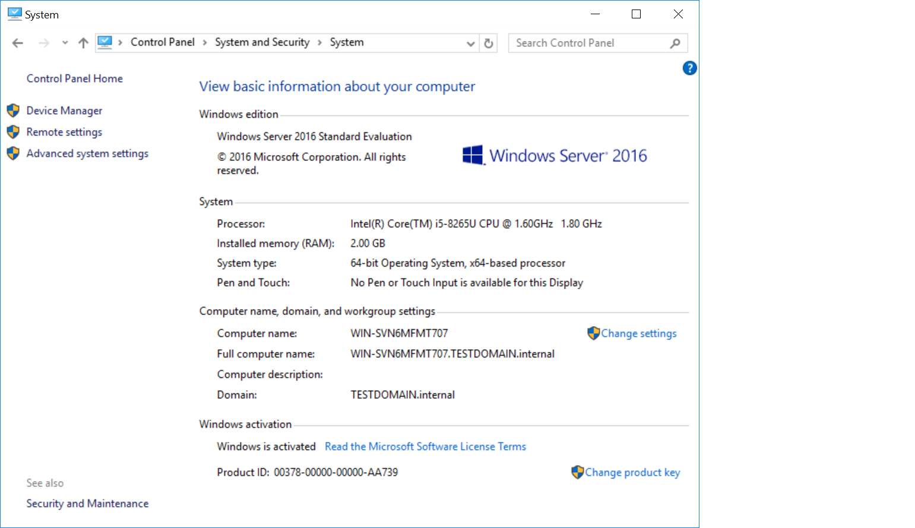Click the Back navigation arrow

18,43
